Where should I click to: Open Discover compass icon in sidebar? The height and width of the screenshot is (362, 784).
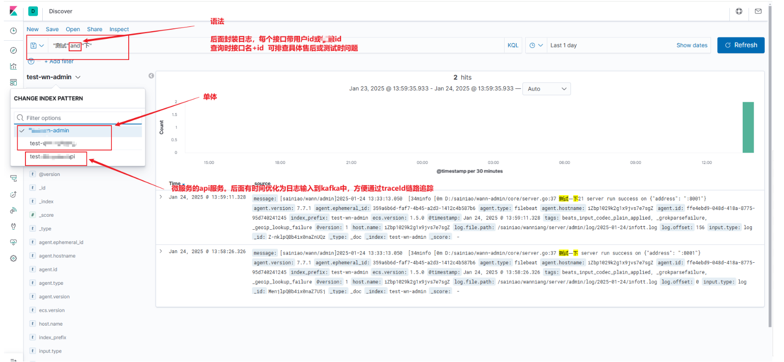pyautogui.click(x=13, y=50)
